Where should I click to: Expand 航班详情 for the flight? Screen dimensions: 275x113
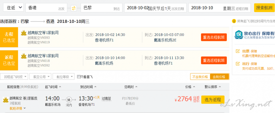click(x=18, y=108)
